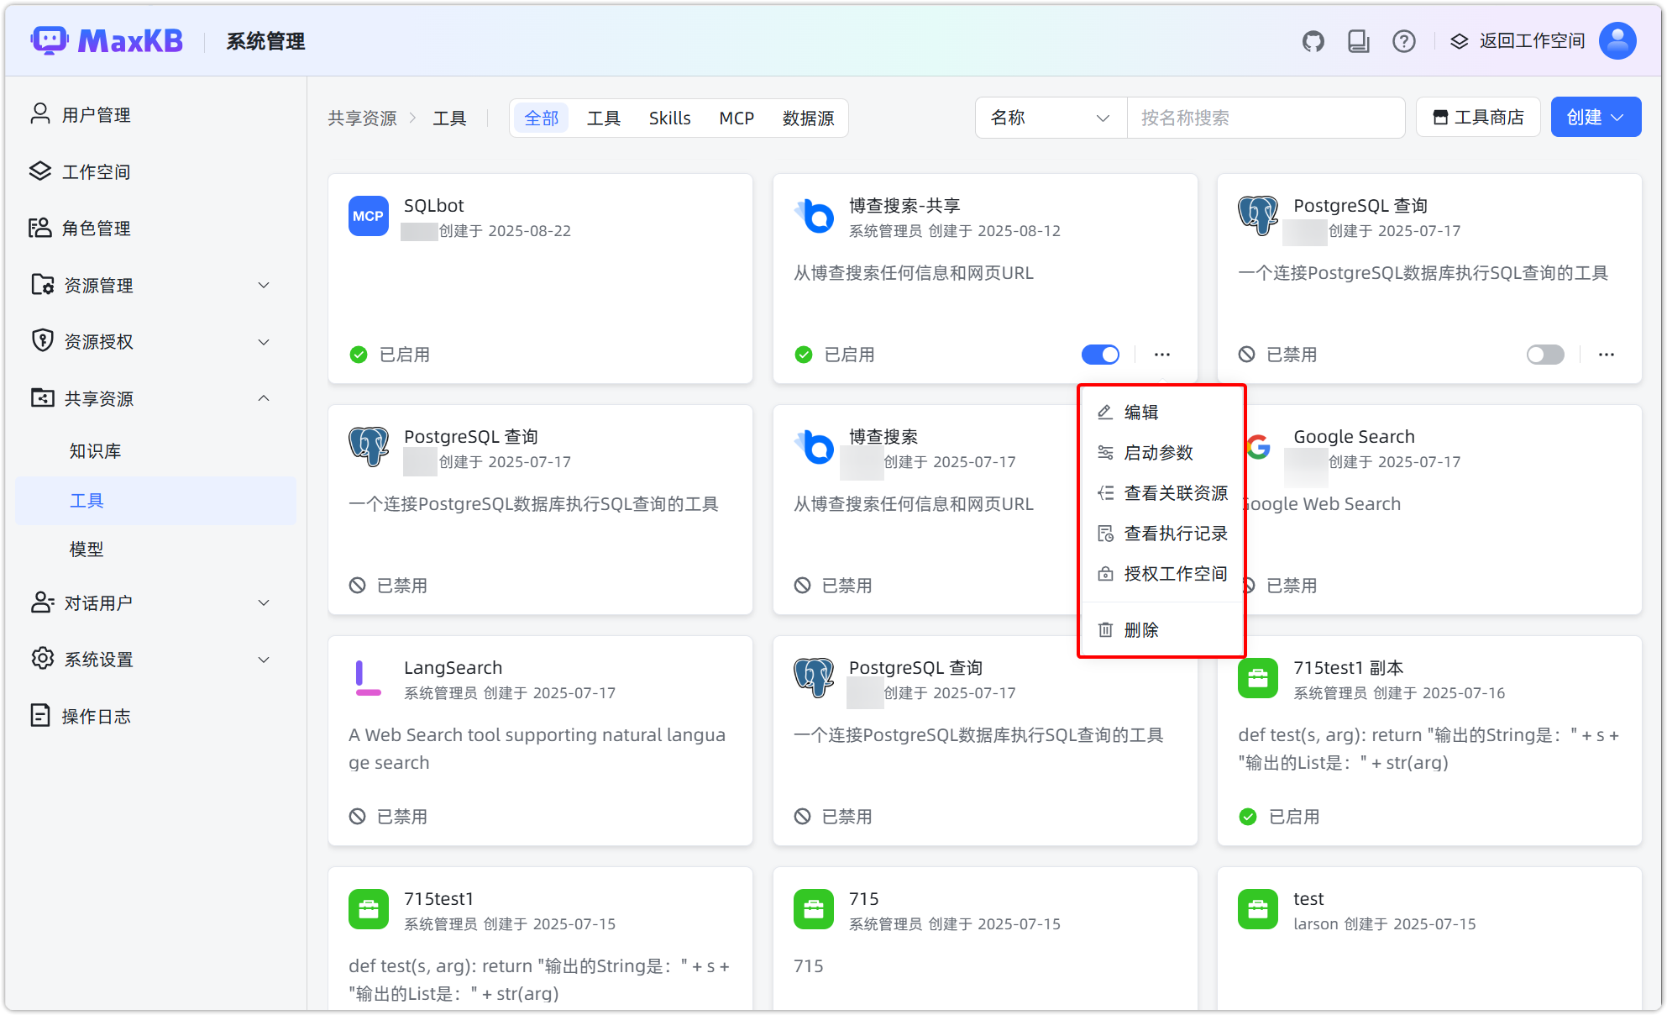Switch to the MCP filter tab
Image resolution: width=1667 pixels, height=1015 pixels.
[736, 118]
